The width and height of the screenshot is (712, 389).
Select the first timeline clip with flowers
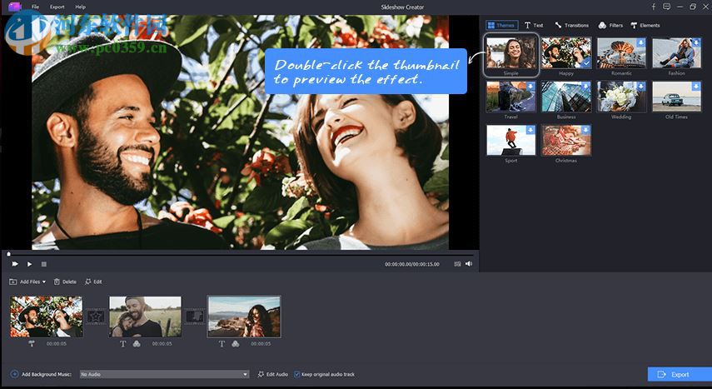[x=47, y=317]
